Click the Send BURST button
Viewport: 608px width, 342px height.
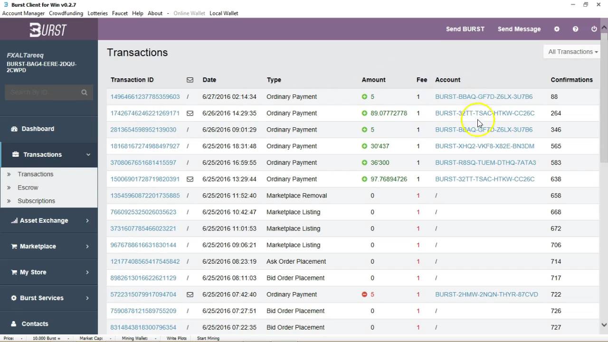(465, 29)
